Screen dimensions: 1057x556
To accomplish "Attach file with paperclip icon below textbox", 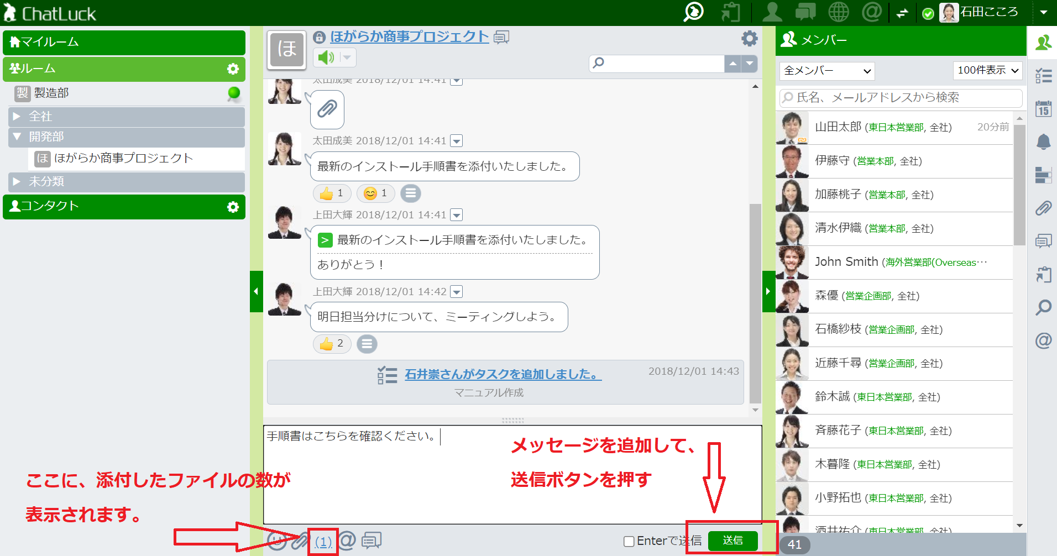I will coord(299,541).
